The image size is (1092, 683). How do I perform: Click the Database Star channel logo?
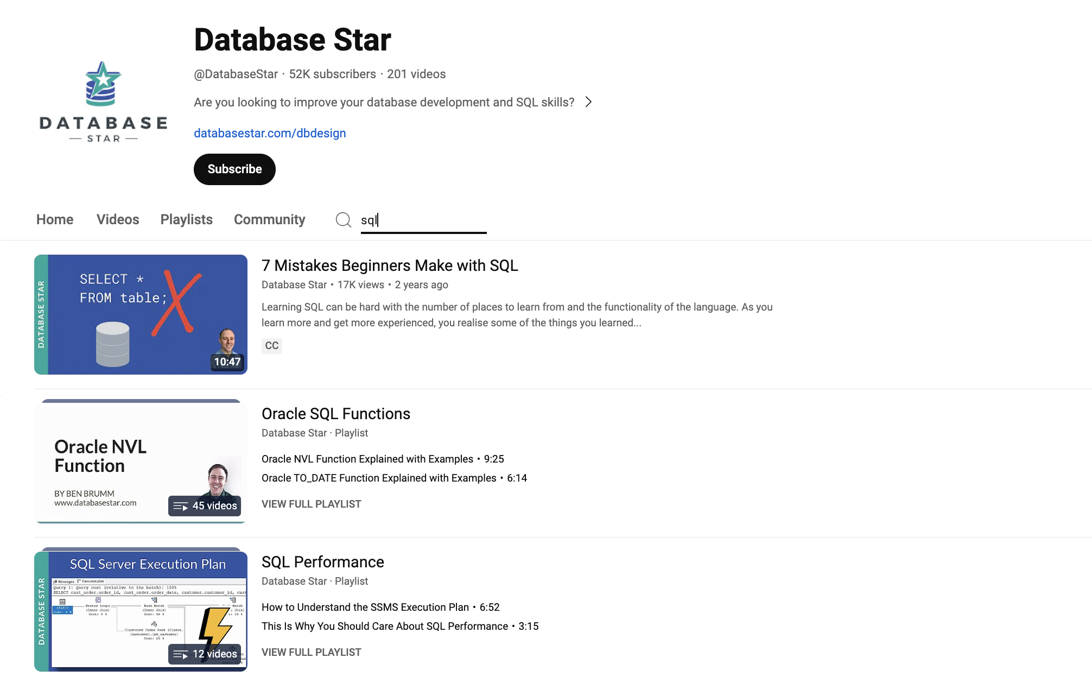point(103,102)
